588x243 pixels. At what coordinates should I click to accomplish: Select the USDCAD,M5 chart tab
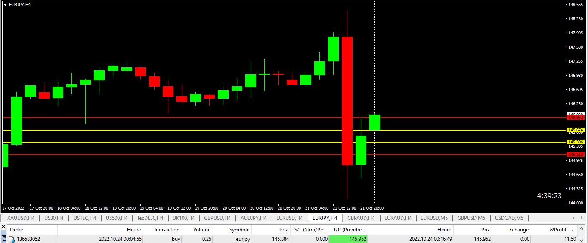tap(509, 218)
